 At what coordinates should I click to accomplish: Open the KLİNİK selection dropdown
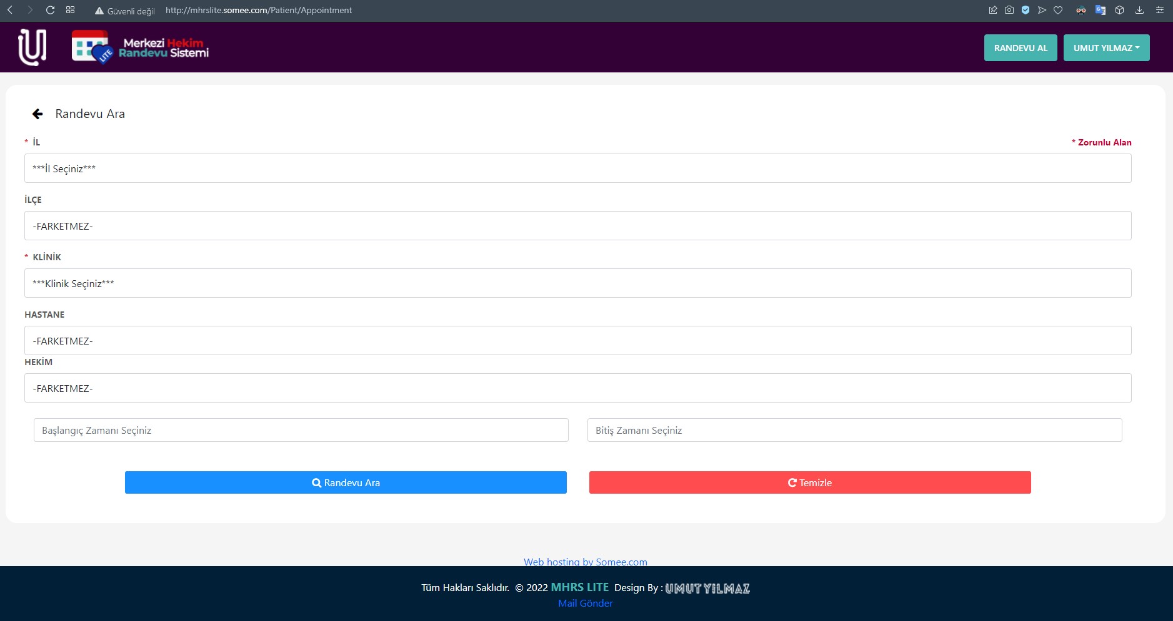click(577, 283)
